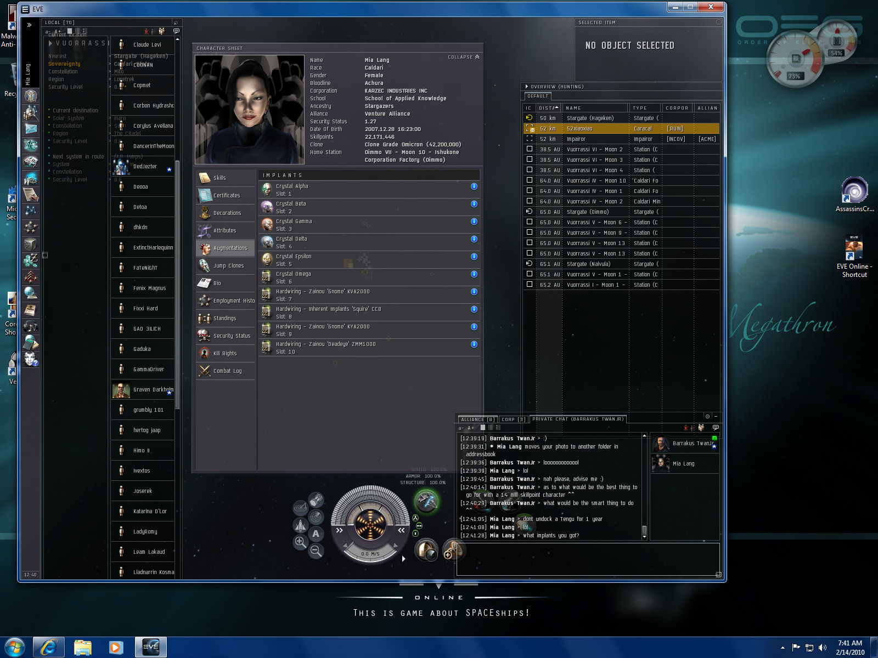Activate the green-highlighted ship module on HUD
The width and height of the screenshot is (878, 658).
click(x=426, y=501)
